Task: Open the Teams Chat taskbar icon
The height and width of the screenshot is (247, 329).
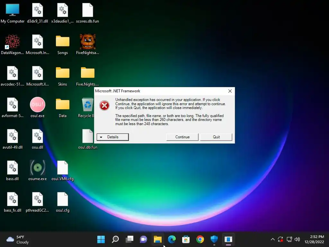Action: [144, 239]
